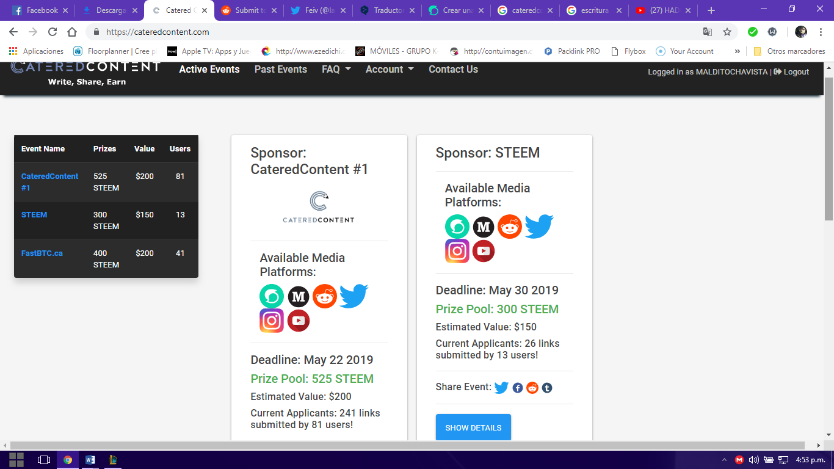
Task: Click the large Twitter bird in STEEM card's media list
Action: [539, 227]
